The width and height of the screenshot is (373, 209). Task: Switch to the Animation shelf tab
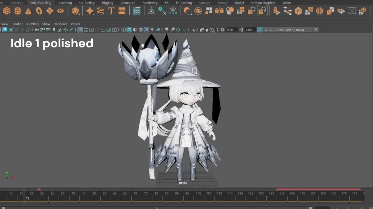pyautogui.click(x=128, y=3)
